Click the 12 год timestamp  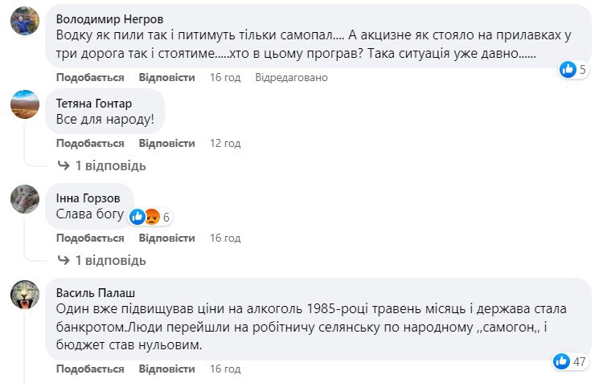[225, 143]
